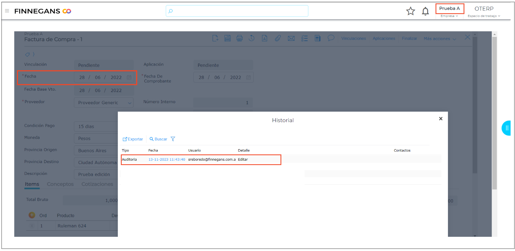This screenshot has height=251, width=515.
Task: Click the paperclip attachment icon
Action: point(277,38)
